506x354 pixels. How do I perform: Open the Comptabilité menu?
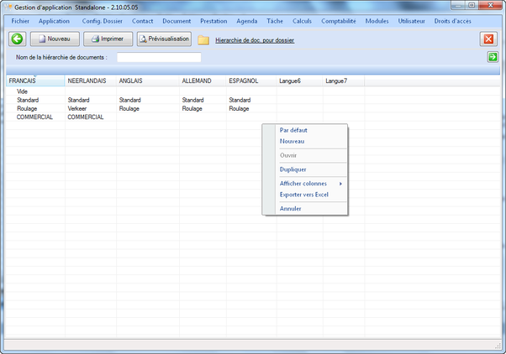click(338, 20)
